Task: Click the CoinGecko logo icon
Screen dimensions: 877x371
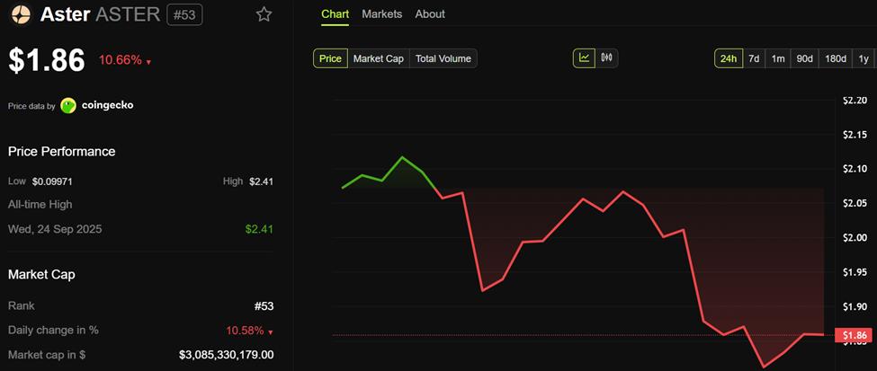Action: tap(68, 105)
